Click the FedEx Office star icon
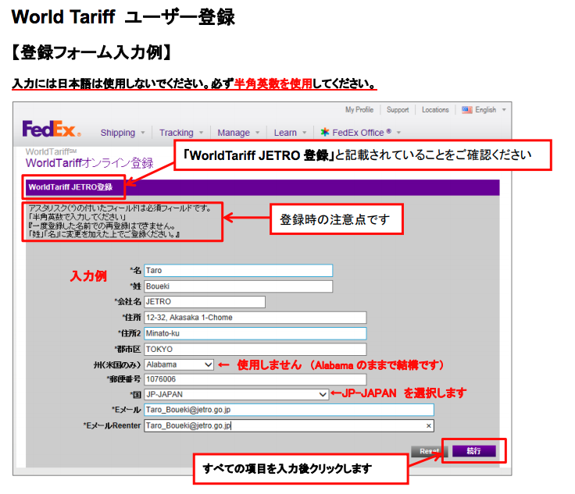The image size is (575, 494). (x=324, y=132)
